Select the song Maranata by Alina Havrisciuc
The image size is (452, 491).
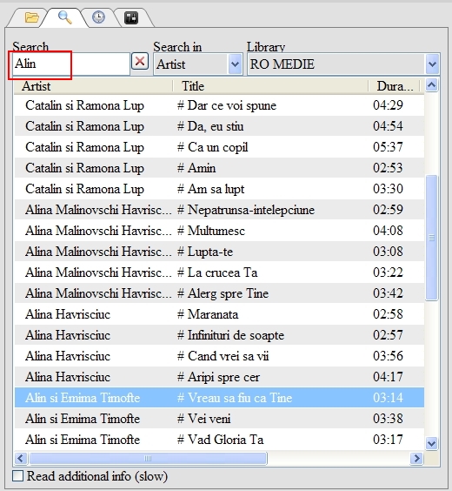point(219,314)
